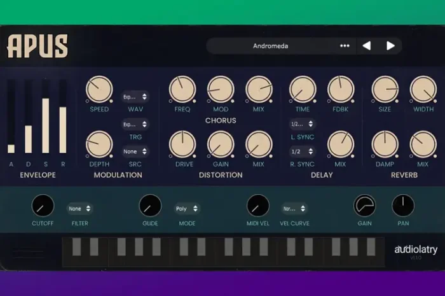Click the delay FDBK knob
The height and width of the screenshot is (296, 445).
(341, 89)
